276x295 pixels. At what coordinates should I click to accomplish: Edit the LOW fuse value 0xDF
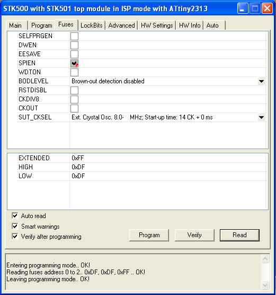click(78, 176)
